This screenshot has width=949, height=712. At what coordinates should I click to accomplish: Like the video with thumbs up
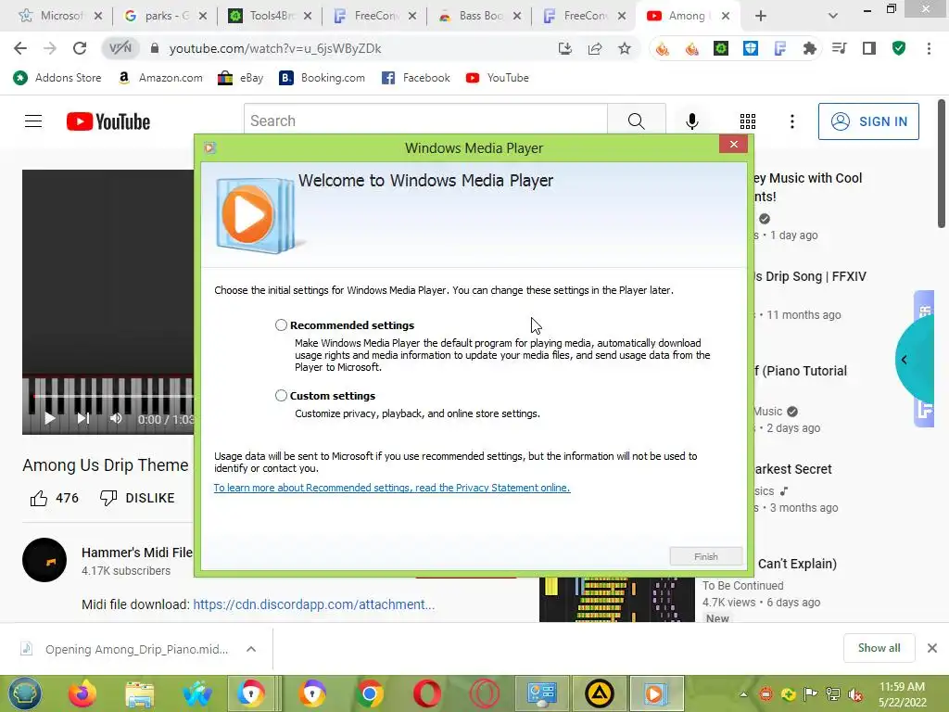(39, 498)
